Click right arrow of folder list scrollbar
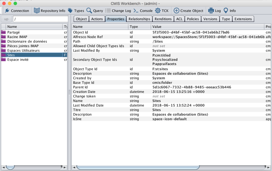 click(x=65, y=167)
